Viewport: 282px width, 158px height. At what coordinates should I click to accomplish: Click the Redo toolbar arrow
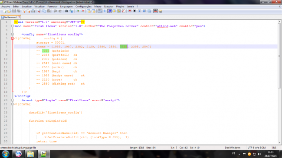(x=60, y=11)
